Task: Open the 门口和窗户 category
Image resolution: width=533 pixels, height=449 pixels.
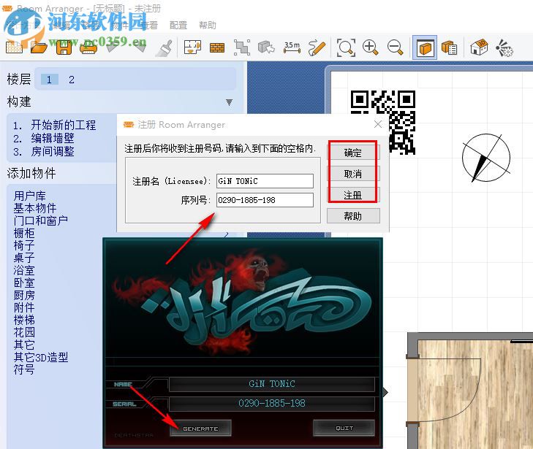Action: [41, 220]
